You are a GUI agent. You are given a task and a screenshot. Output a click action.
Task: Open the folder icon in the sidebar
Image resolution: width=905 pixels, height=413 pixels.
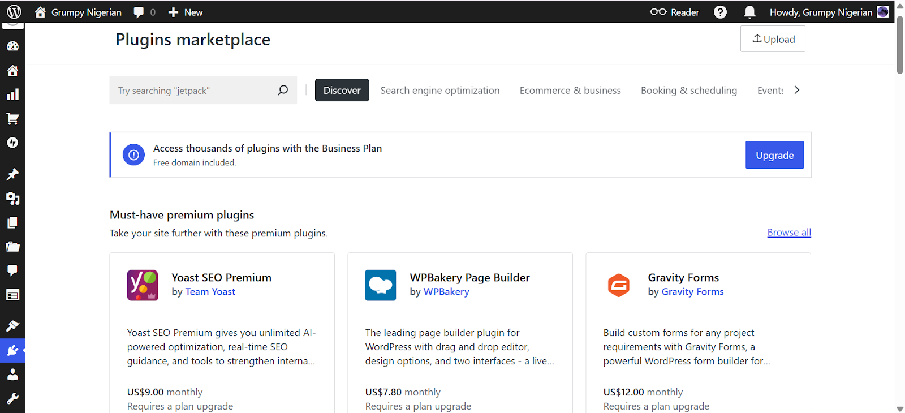point(12,247)
